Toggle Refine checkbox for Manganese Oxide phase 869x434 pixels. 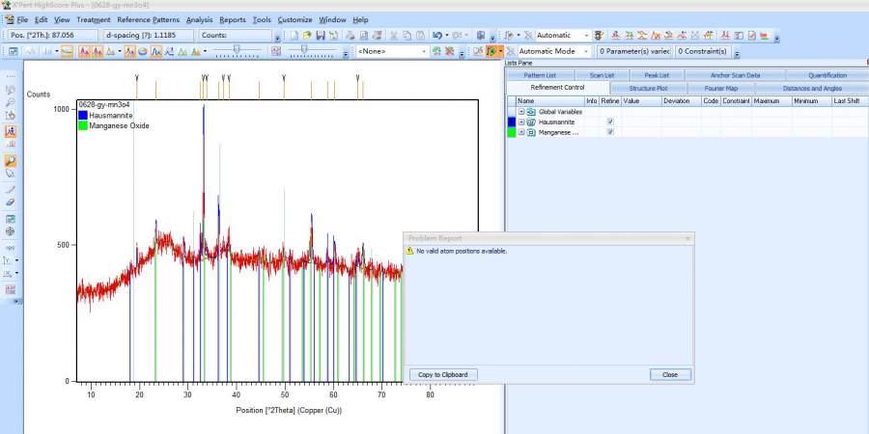[610, 133]
